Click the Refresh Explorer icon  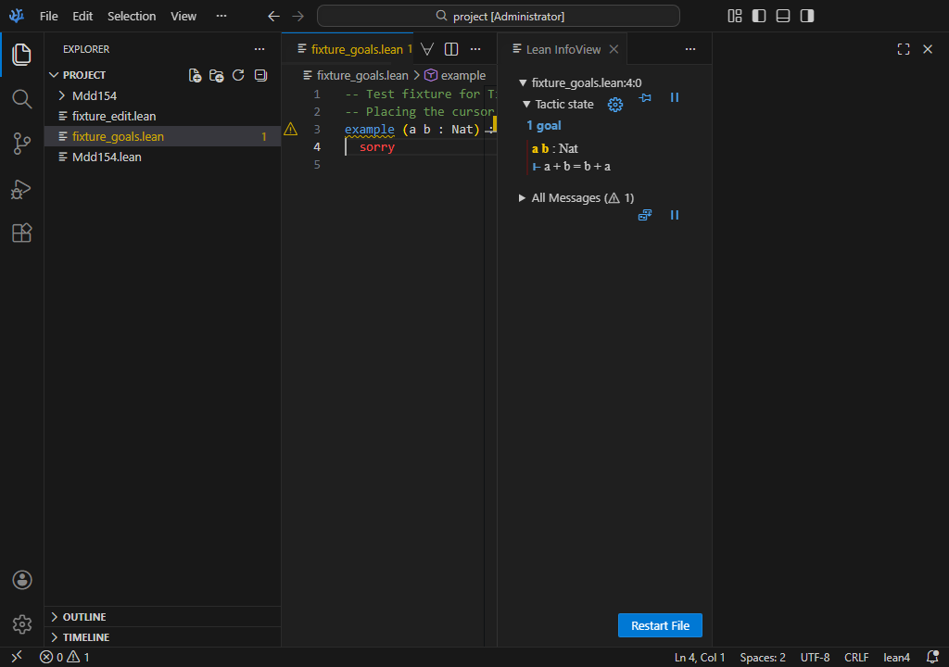238,75
